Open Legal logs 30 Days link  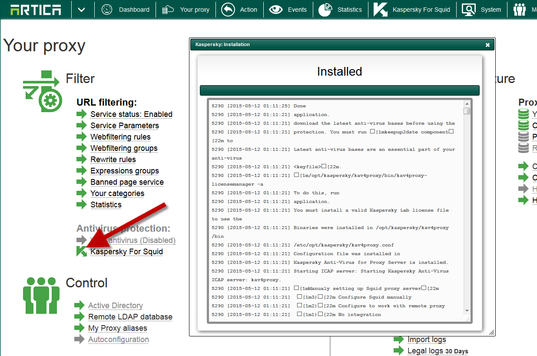coord(438,351)
